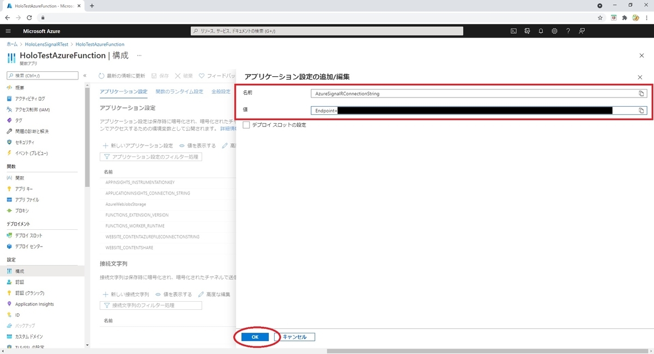Screen dimensions: 654x354
Task: Open デプロイ スロット in the sidebar
Action: pyautogui.click(x=28, y=236)
